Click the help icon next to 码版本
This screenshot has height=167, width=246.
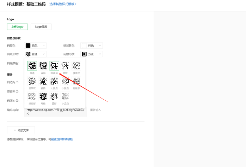point(17,101)
